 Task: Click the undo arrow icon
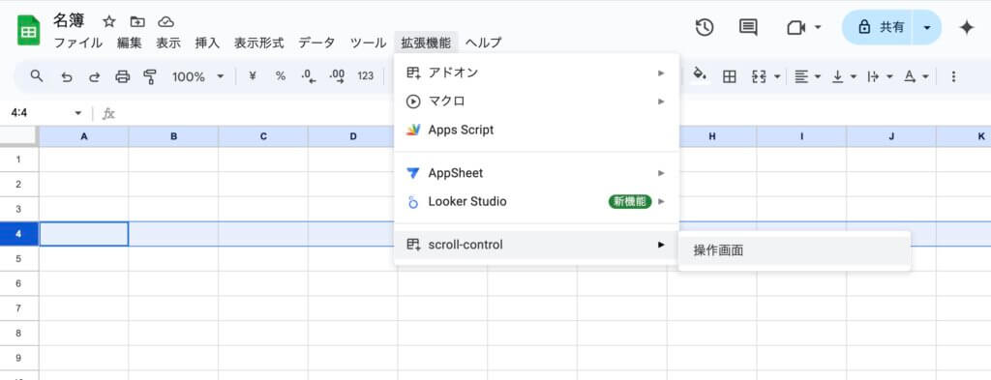pyautogui.click(x=67, y=77)
